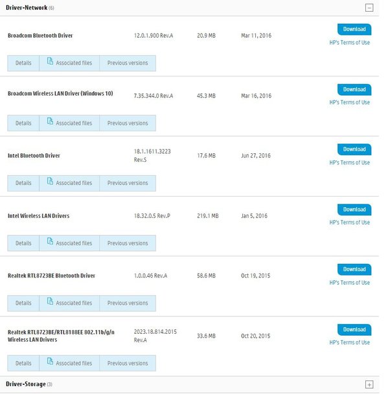390x394 pixels.
Task: Download the Realtek 802.11b/g/n Wireless LAN Drivers
Action: pos(354,329)
